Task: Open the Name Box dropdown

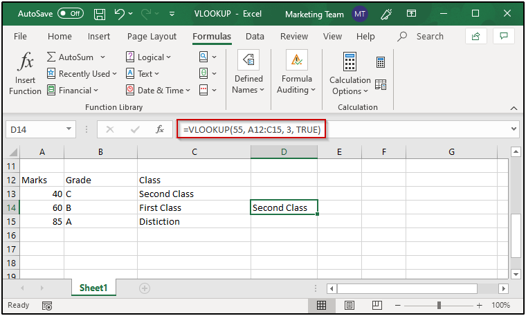Action: (69, 129)
